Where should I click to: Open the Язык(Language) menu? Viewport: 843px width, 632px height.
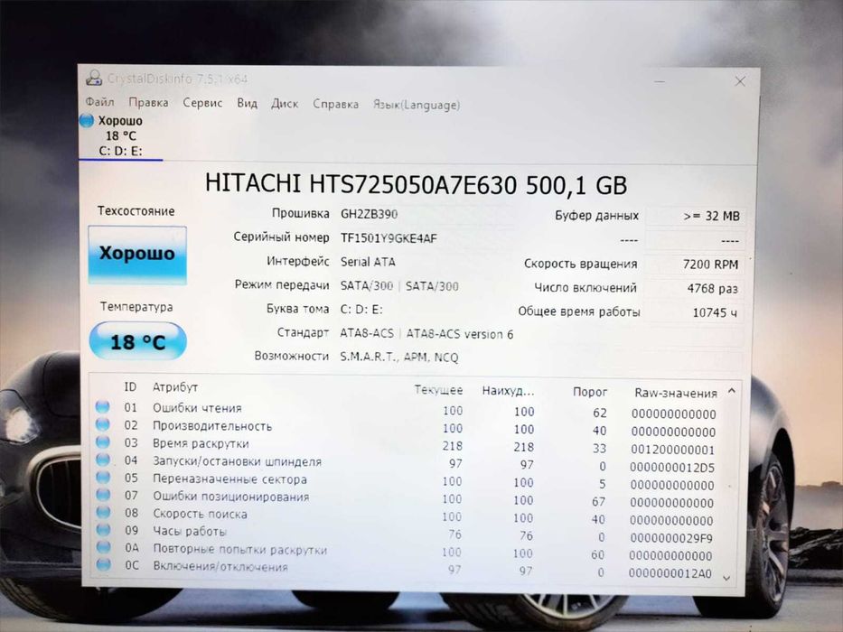tap(417, 104)
